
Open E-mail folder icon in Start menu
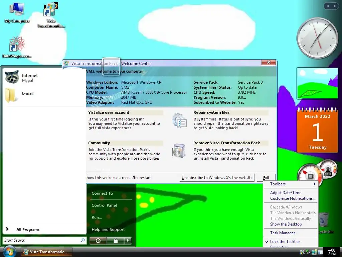pyautogui.click(x=11, y=95)
